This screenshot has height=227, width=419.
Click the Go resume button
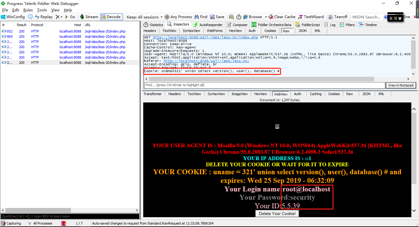point(70,17)
